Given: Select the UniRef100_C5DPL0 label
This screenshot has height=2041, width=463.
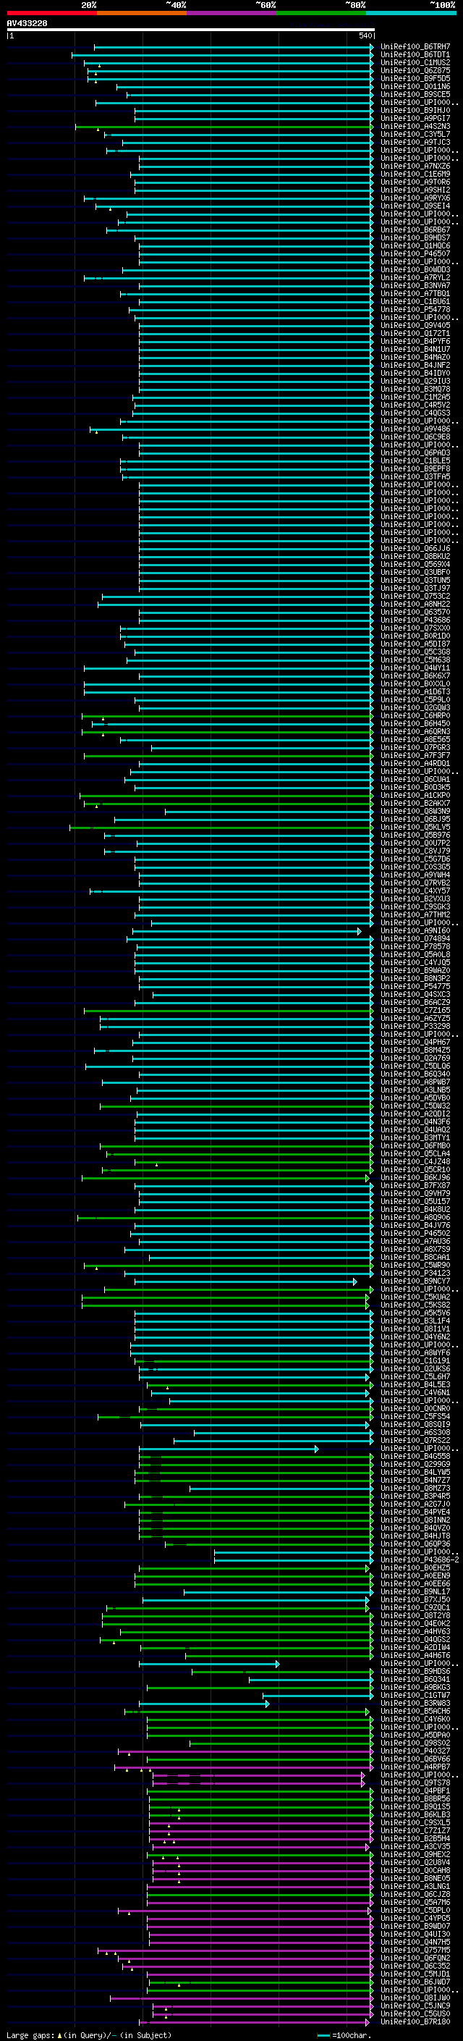Looking at the screenshot, I should click(415, 1910).
